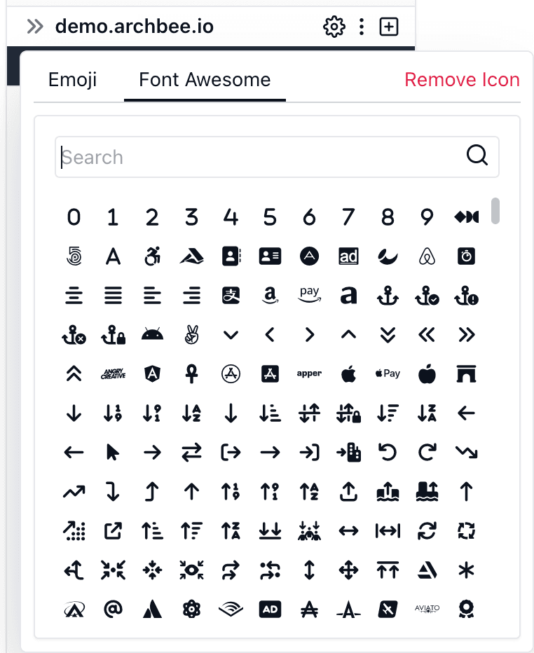The image size is (534, 653).
Task: Click the add new document plus icon
Action: [x=389, y=27]
